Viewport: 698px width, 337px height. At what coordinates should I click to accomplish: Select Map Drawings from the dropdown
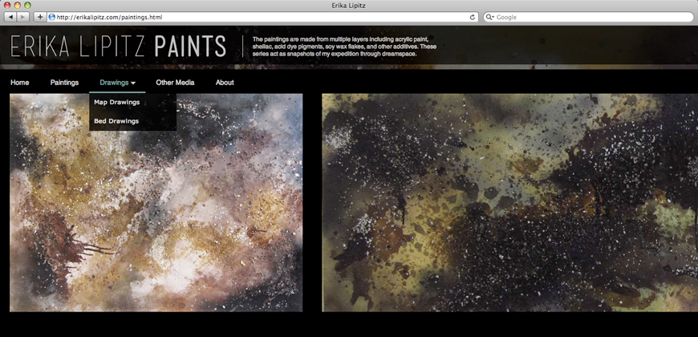pyautogui.click(x=117, y=102)
